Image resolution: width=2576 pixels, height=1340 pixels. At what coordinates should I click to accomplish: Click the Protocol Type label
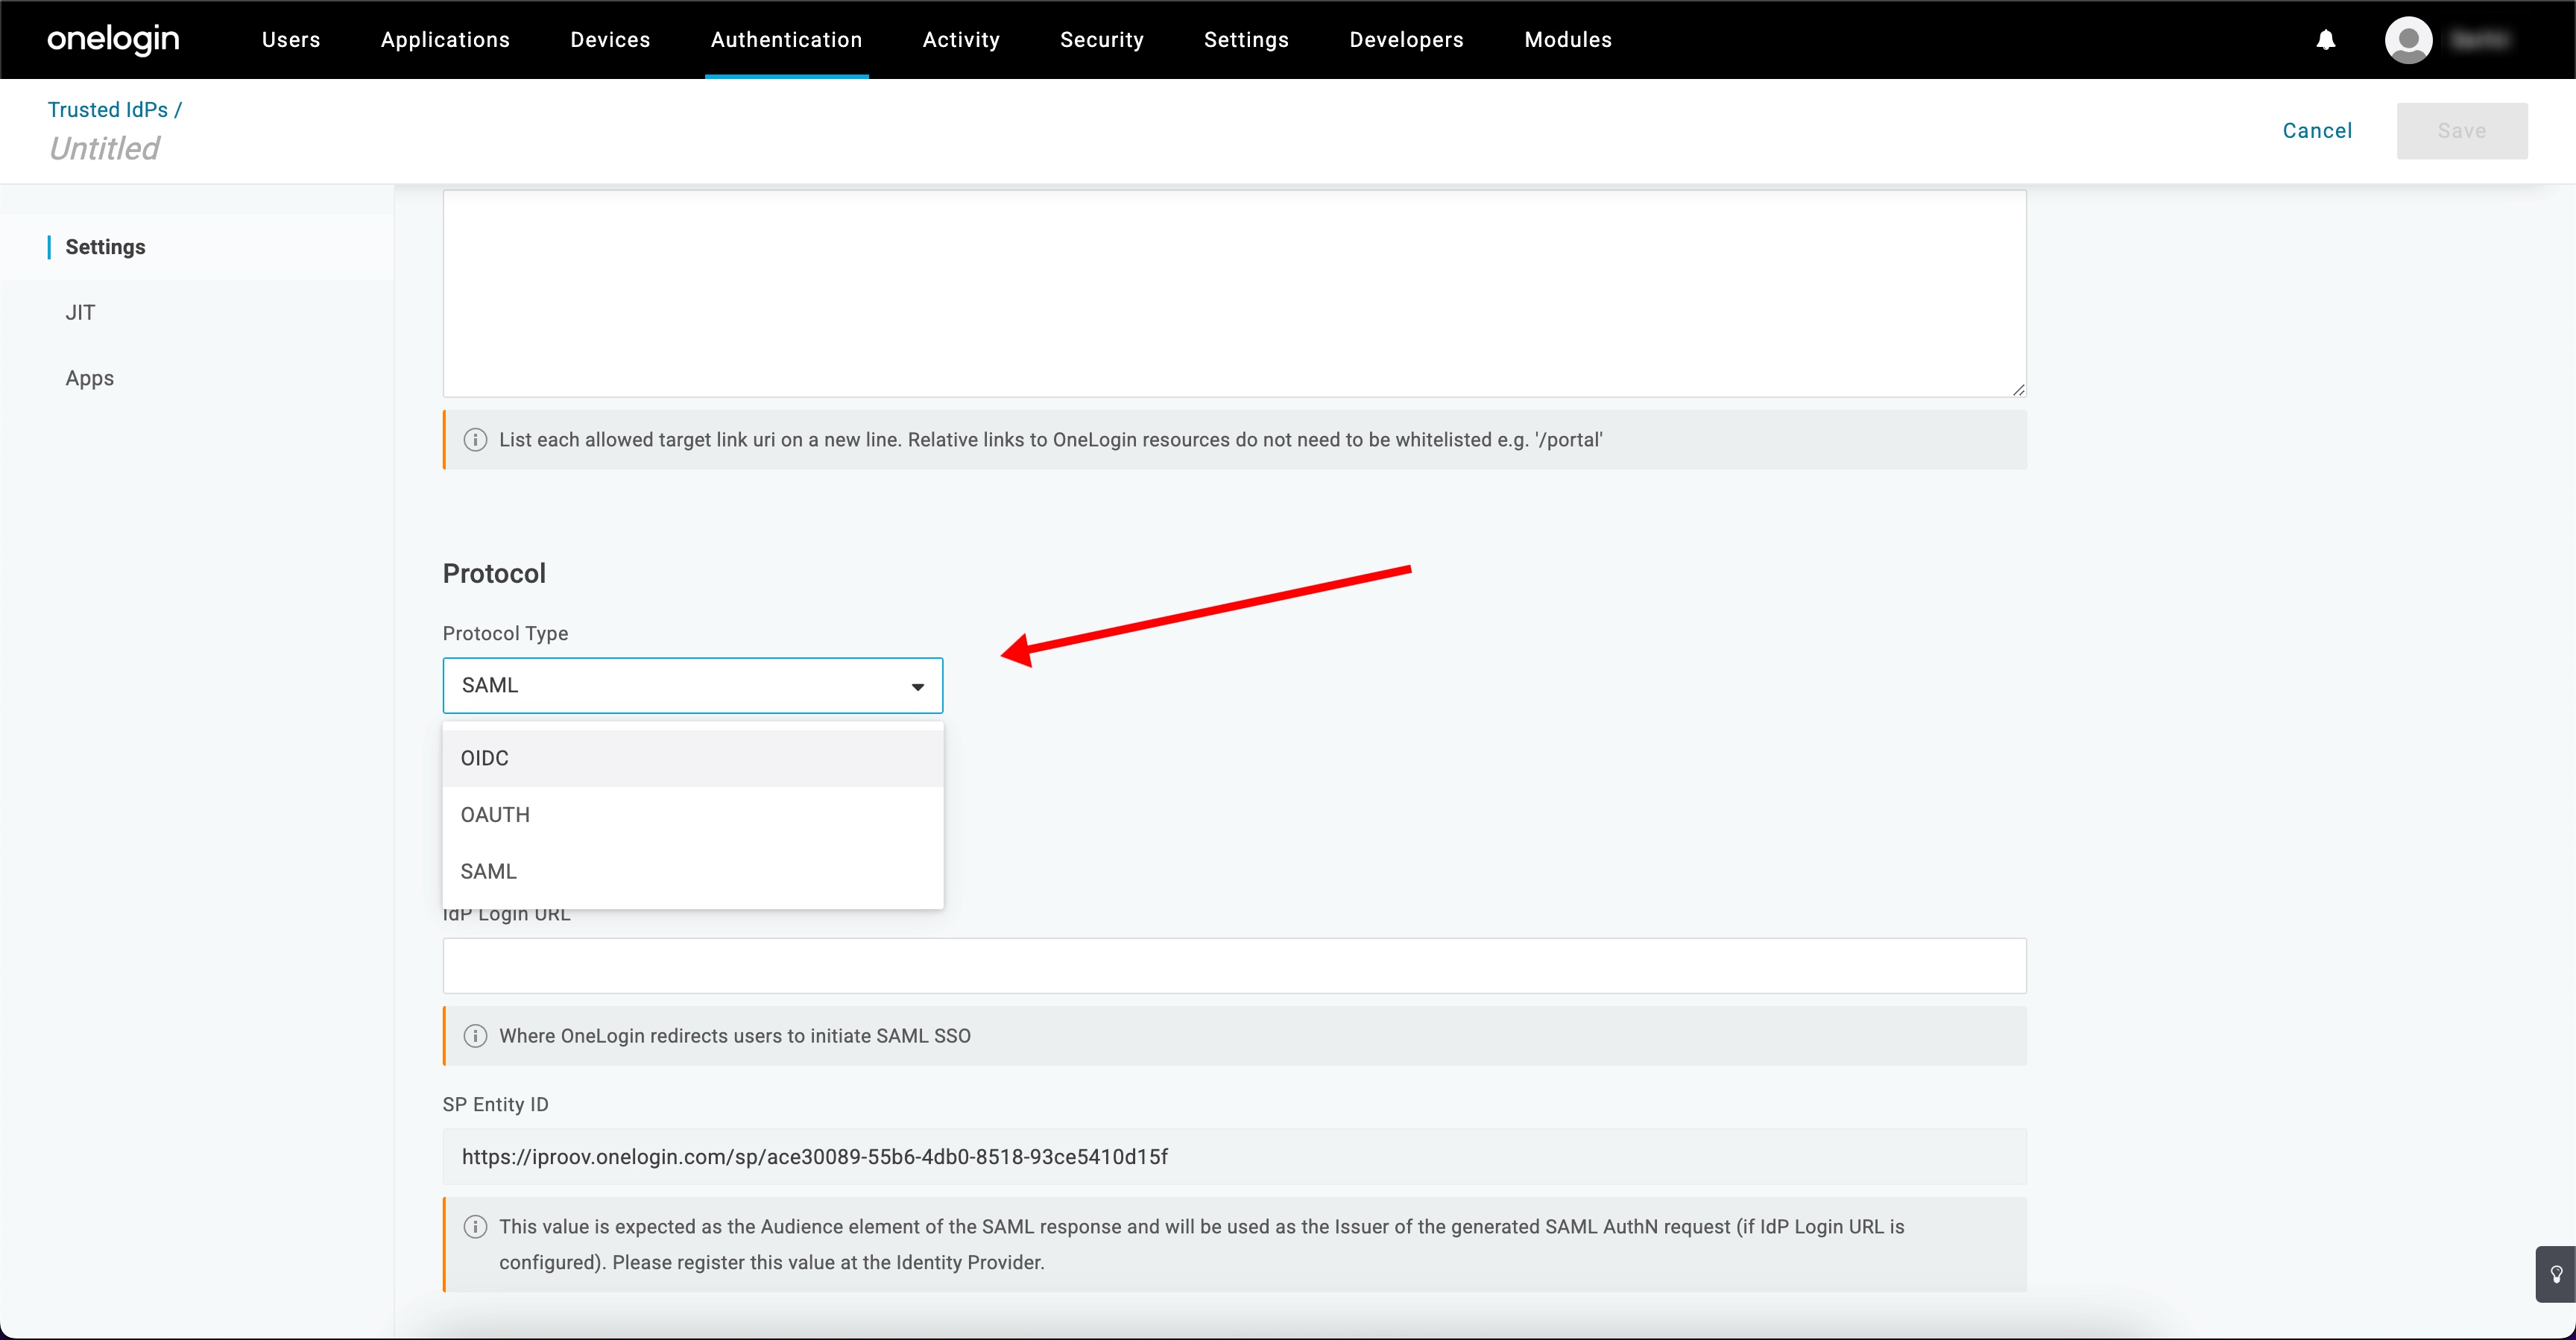[505, 634]
